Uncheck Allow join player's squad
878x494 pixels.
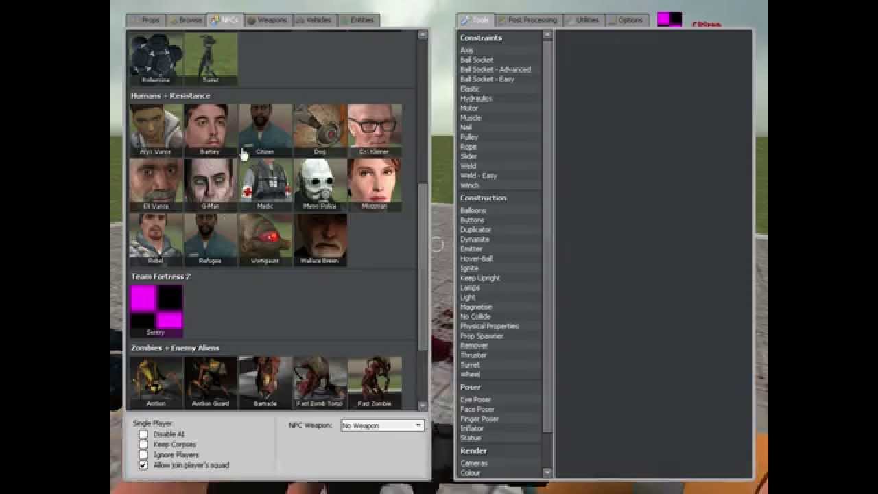click(x=143, y=465)
